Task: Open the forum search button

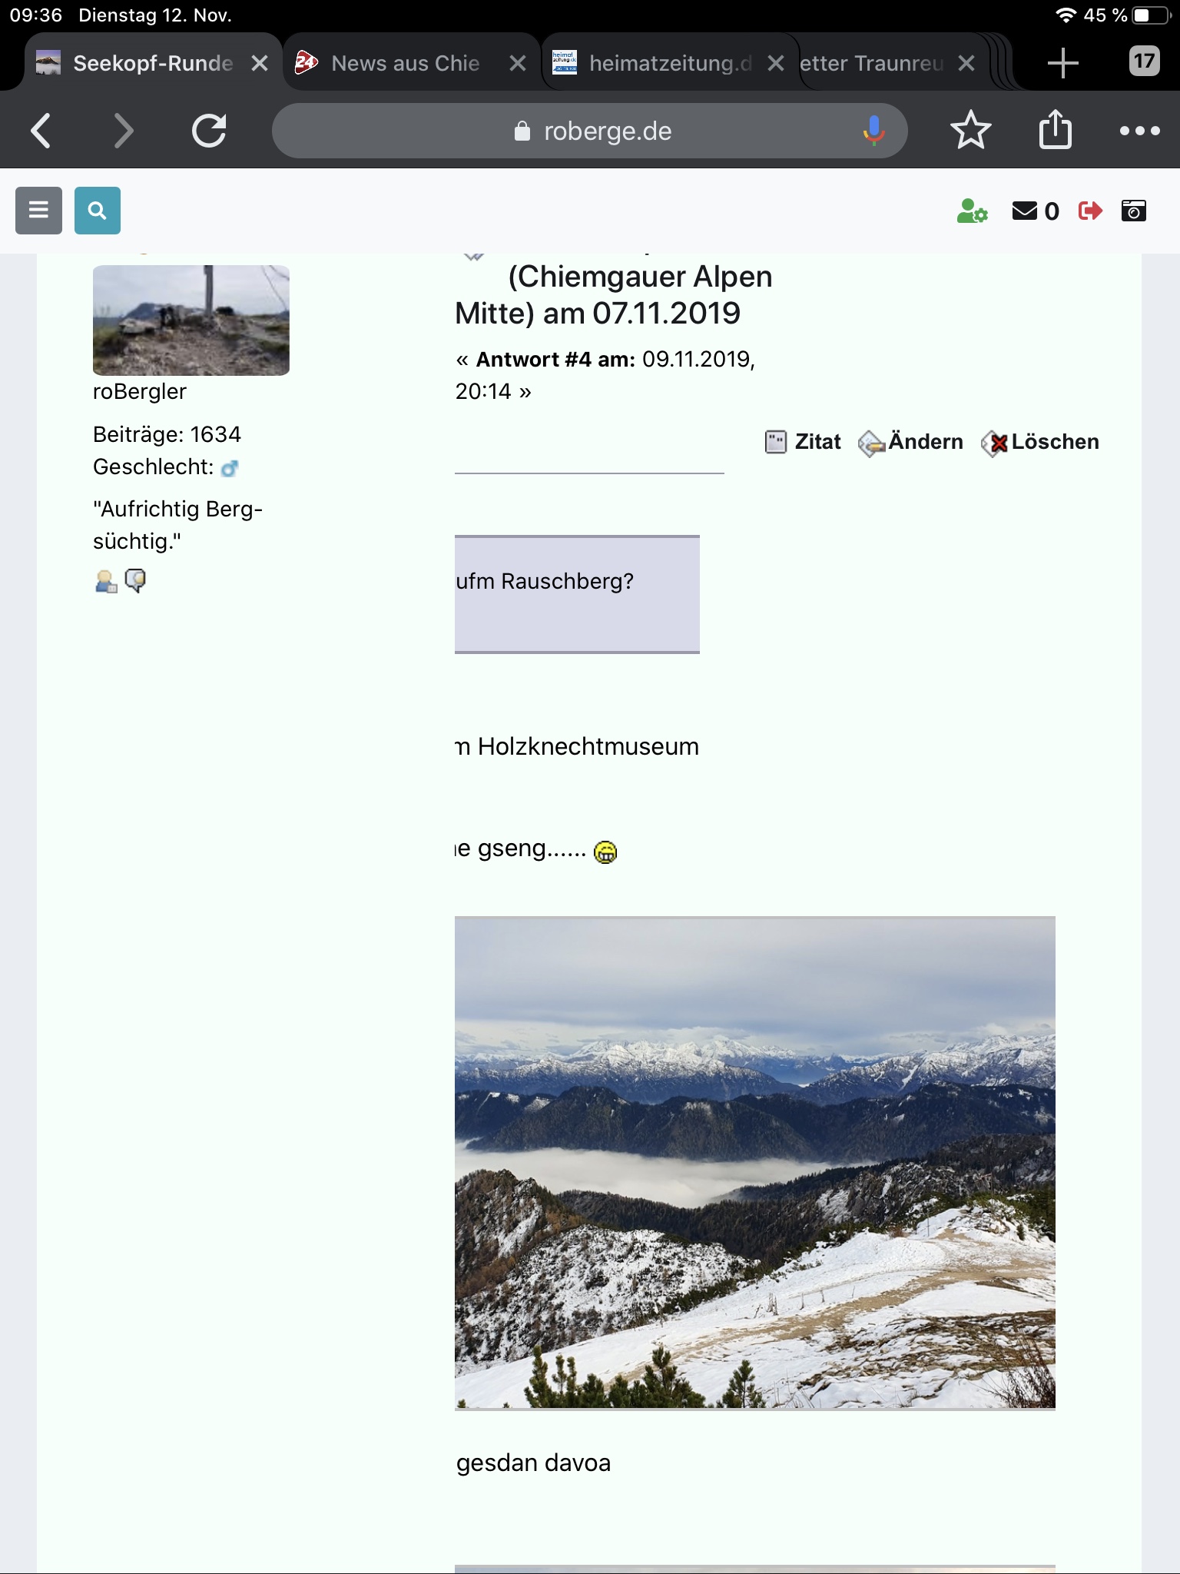Action: 98,210
